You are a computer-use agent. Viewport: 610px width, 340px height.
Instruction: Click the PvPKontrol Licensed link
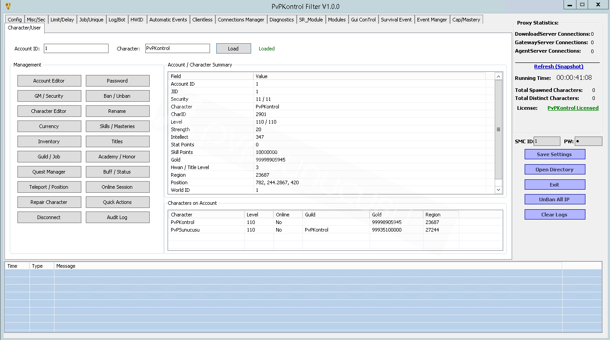573,108
